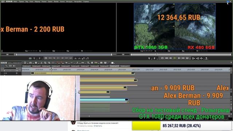Click Rewind in the Player monitor
Viewport: 233px width, 131px height.
(x=50, y=58)
